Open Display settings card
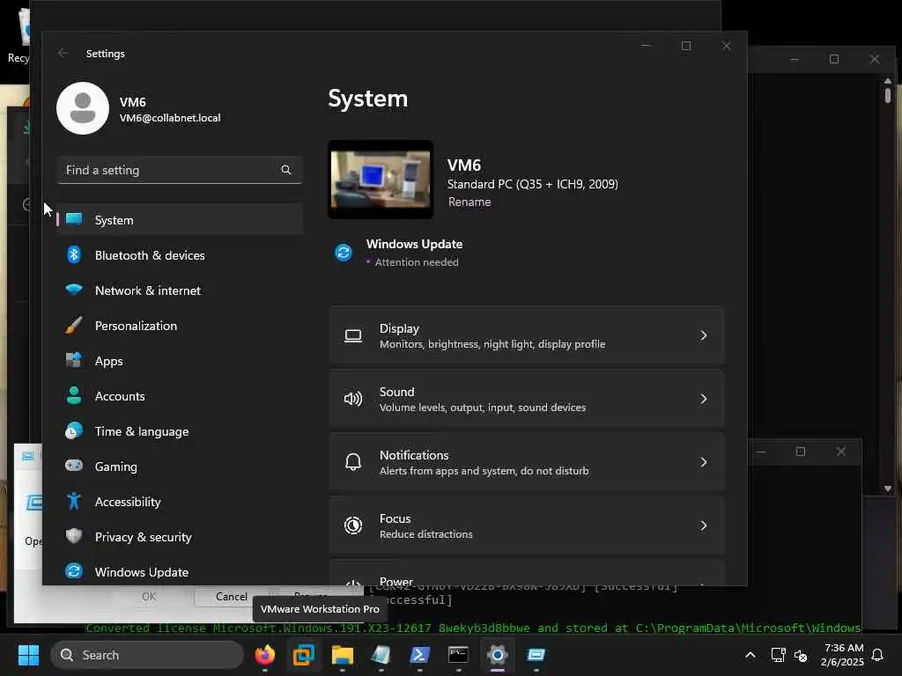Screen dimensions: 902x676 point(527,335)
